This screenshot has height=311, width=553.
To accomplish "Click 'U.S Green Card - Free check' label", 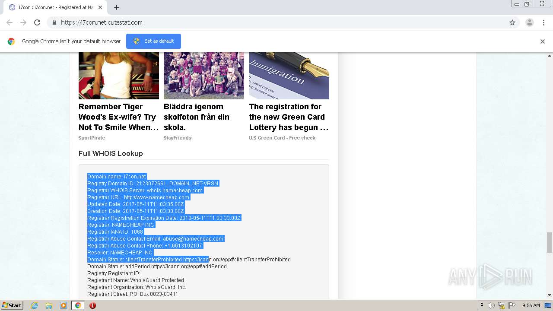I will tap(282, 138).
